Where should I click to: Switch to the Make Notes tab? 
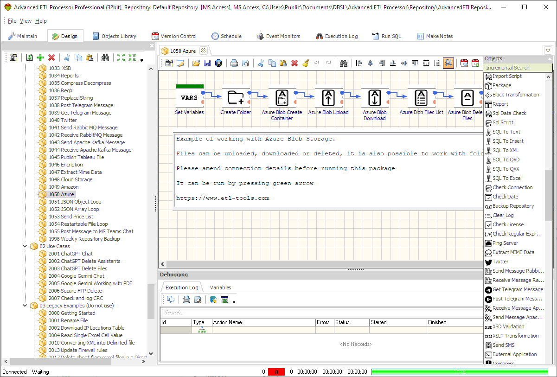pos(435,36)
